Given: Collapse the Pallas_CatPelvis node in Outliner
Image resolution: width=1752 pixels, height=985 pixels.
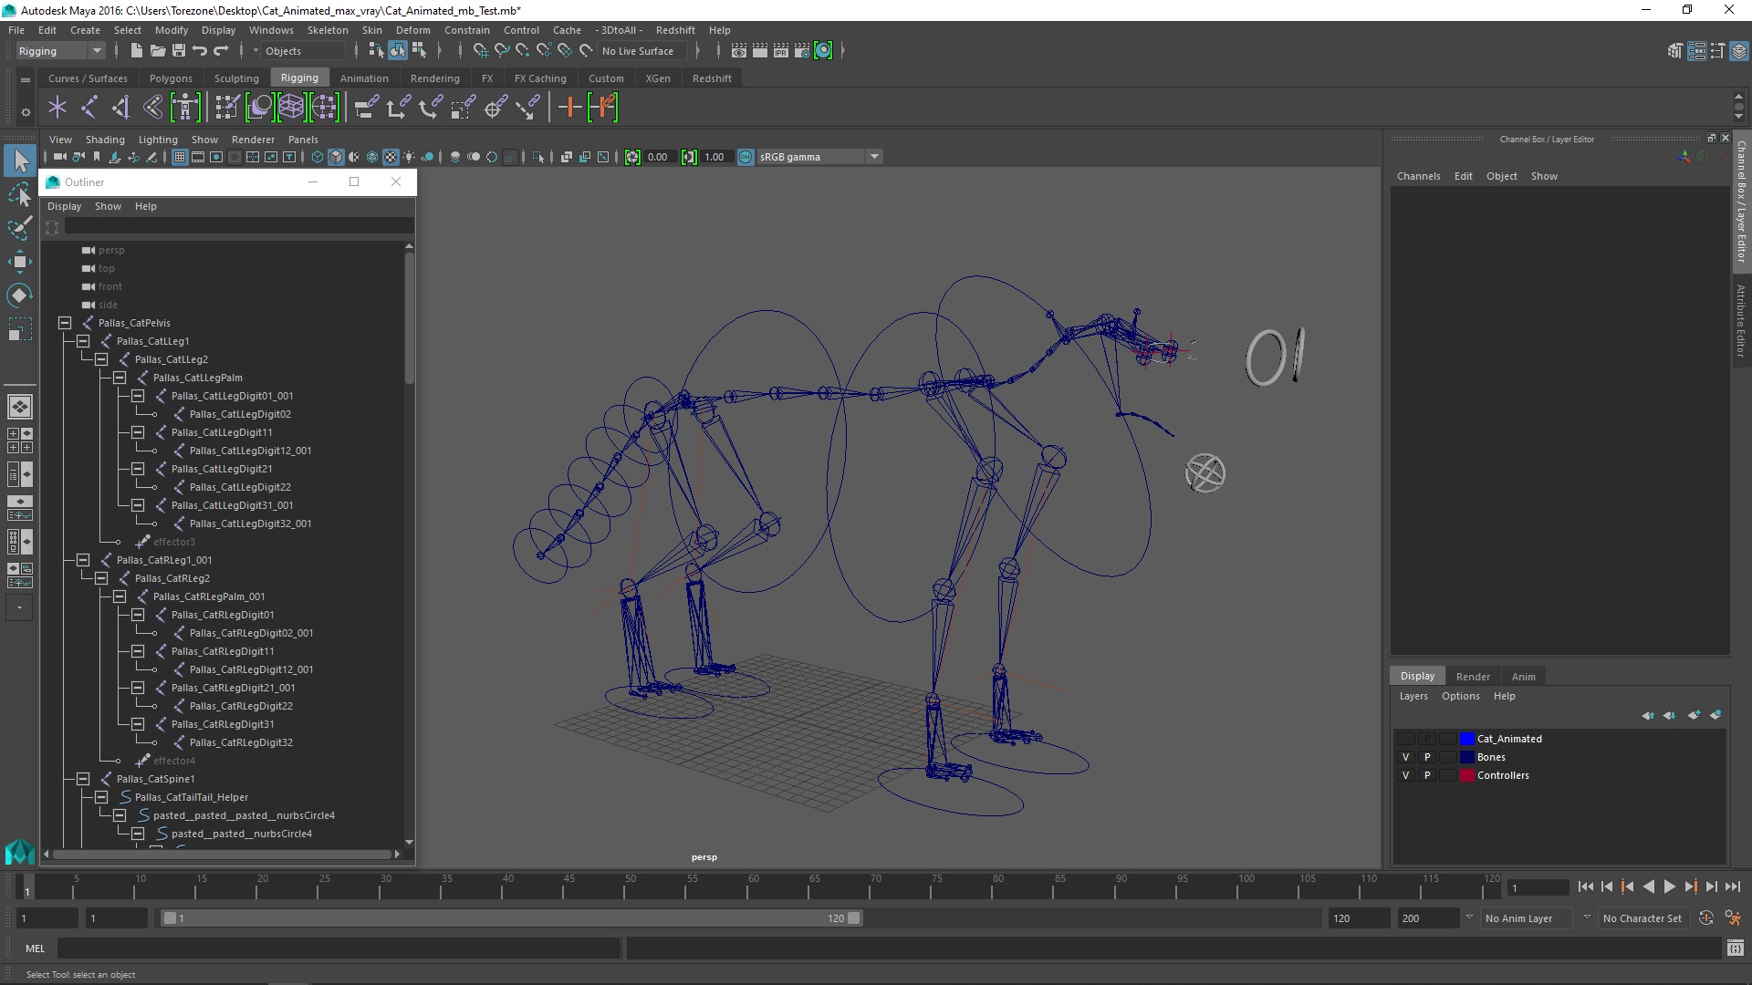Looking at the screenshot, I should pos(65,323).
